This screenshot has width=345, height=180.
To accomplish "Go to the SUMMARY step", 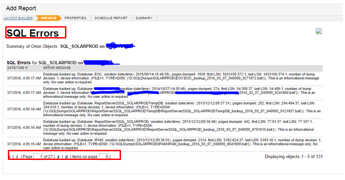I will [144, 18].
